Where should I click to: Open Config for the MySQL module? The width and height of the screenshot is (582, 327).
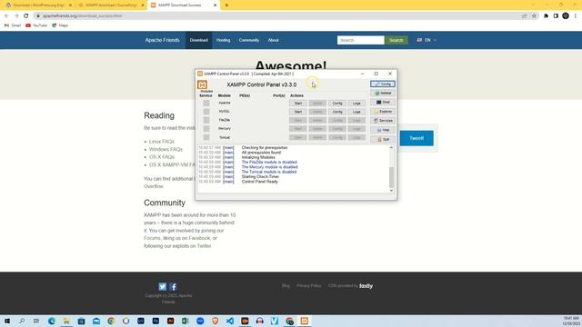pyautogui.click(x=337, y=112)
